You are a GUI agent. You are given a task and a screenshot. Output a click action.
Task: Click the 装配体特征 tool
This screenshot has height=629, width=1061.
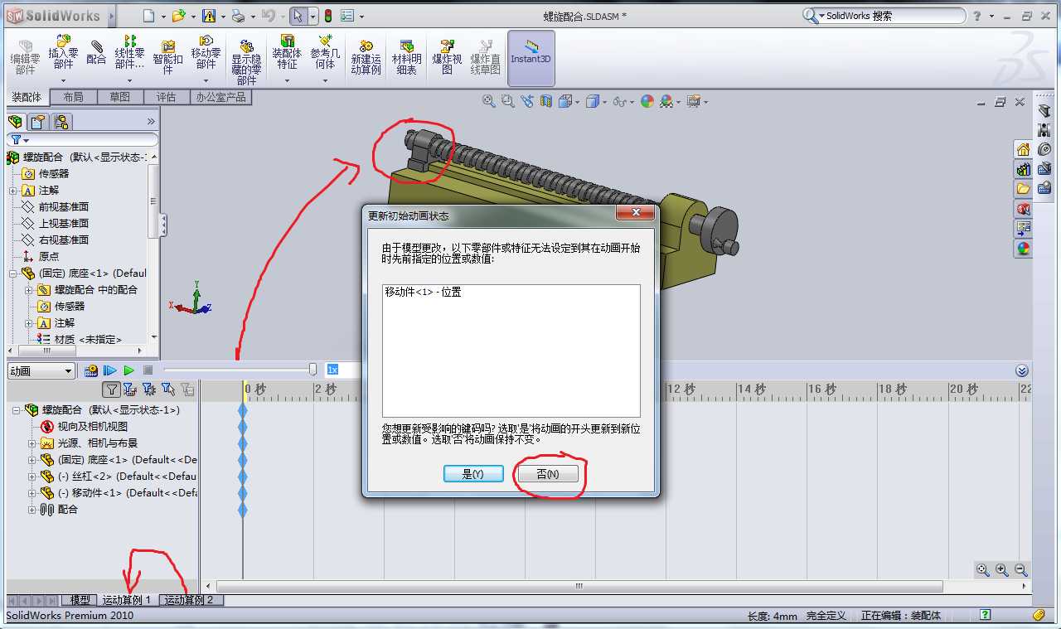(287, 51)
